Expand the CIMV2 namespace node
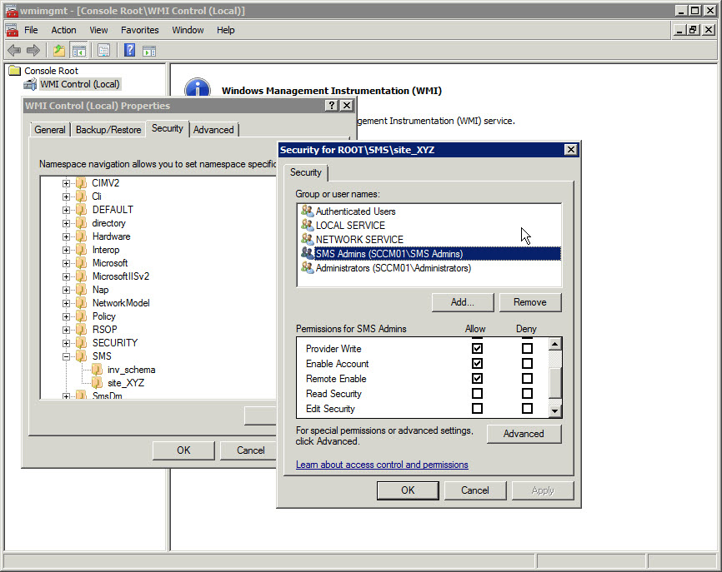 click(67, 183)
